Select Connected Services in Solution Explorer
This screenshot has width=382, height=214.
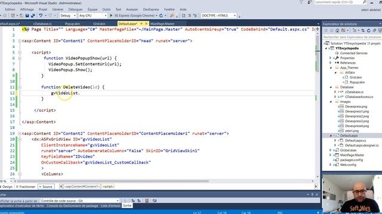(x=353, y=53)
